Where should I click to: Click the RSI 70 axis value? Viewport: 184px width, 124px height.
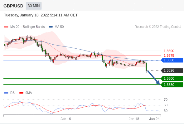tap(166, 100)
